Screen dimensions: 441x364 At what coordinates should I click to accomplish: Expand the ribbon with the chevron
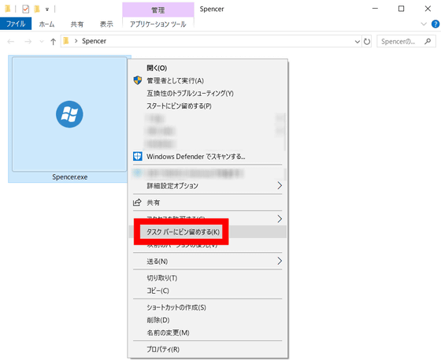tap(424, 24)
